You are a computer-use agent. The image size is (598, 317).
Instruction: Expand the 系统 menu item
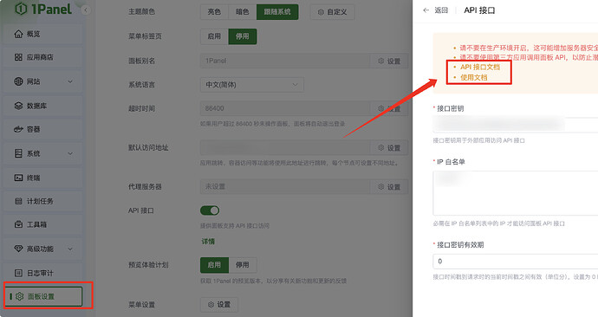42,153
